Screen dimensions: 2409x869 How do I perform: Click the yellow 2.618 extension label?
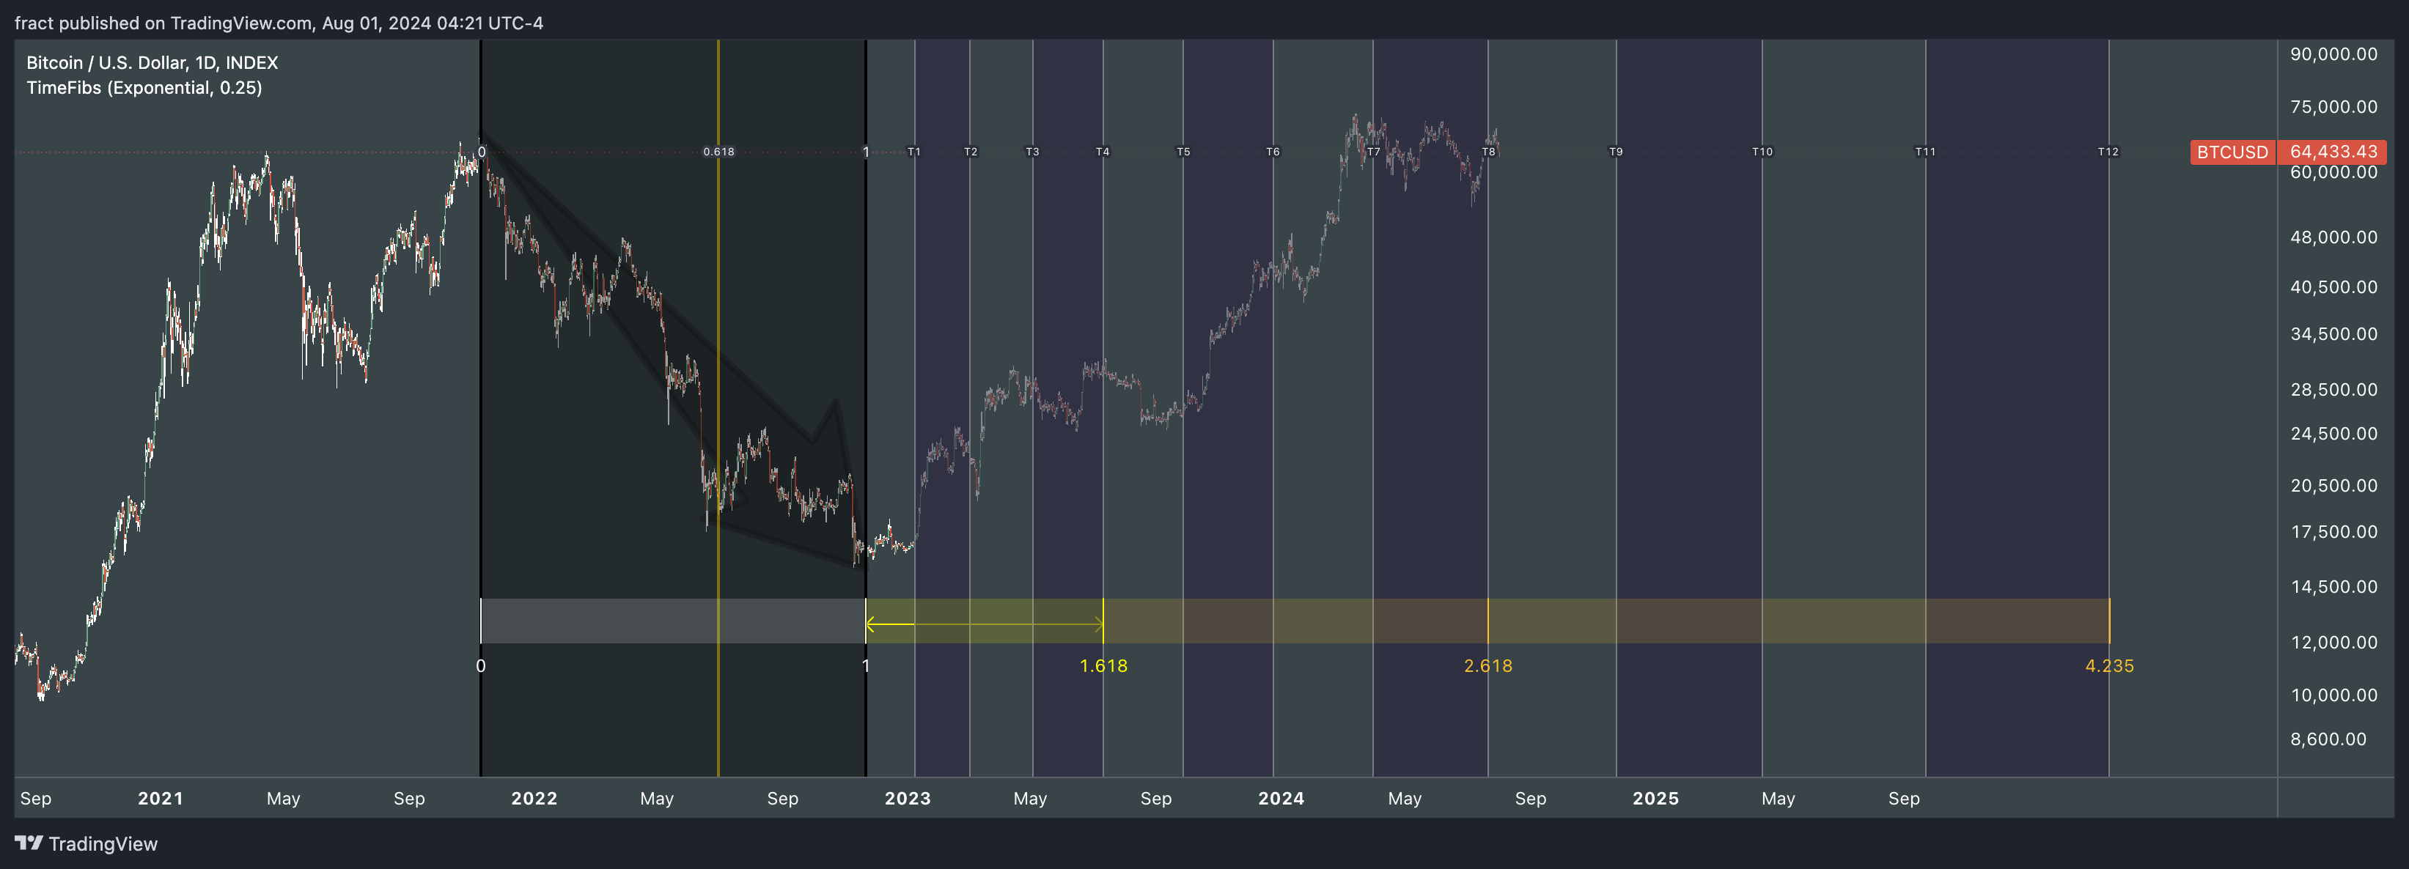click(1488, 666)
